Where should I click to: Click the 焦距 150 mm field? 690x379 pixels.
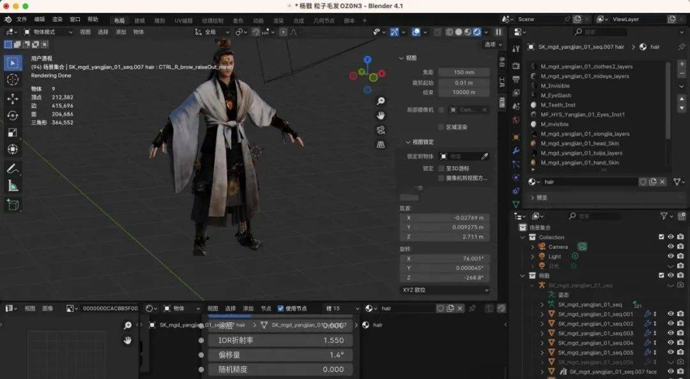(463, 72)
